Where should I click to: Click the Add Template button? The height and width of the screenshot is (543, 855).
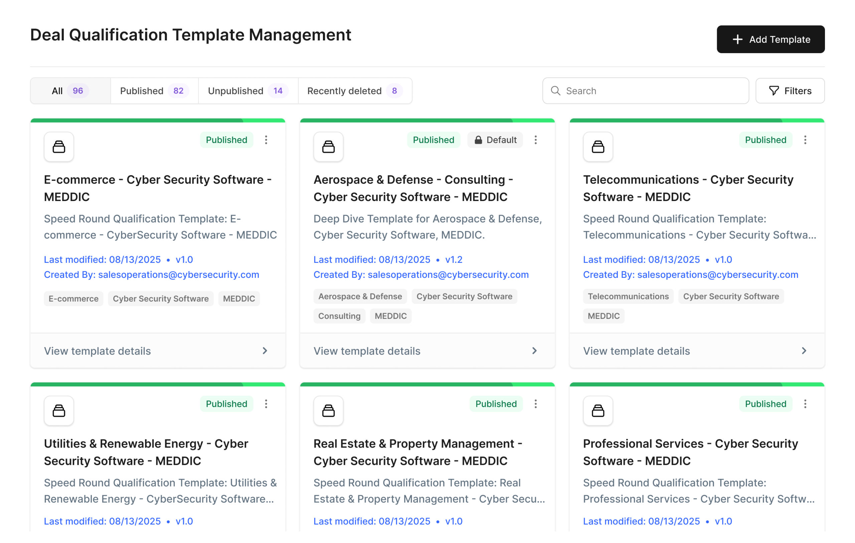[x=771, y=39]
